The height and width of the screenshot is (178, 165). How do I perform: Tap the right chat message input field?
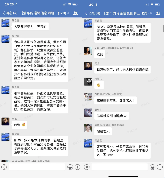click(120, 167)
